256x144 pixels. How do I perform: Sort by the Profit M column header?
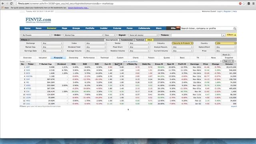click(182, 64)
